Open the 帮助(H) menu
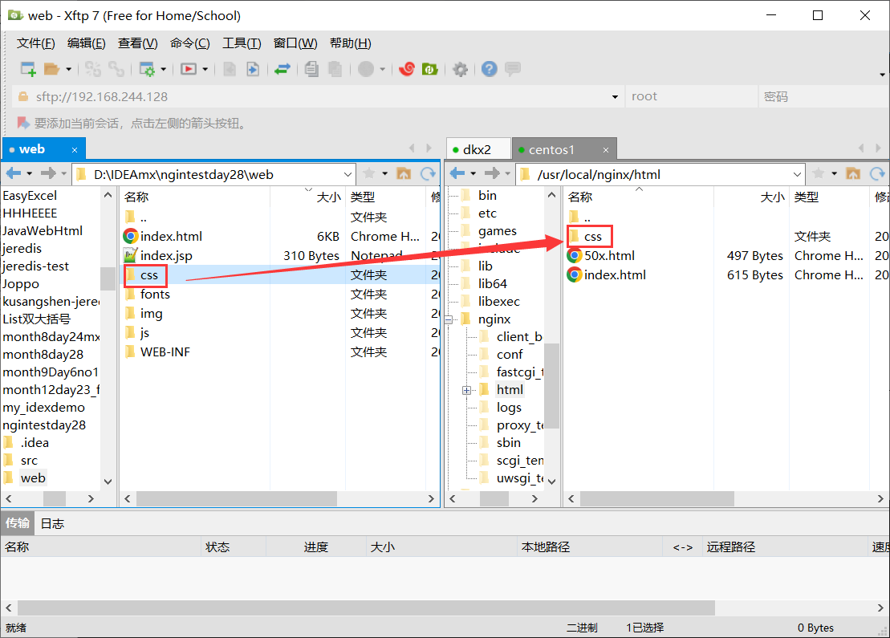 click(350, 43)
